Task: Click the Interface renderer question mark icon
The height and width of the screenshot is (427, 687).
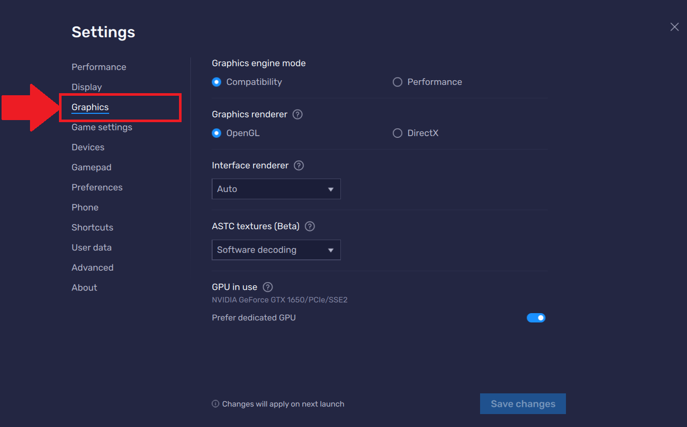Action: point(298,165)
